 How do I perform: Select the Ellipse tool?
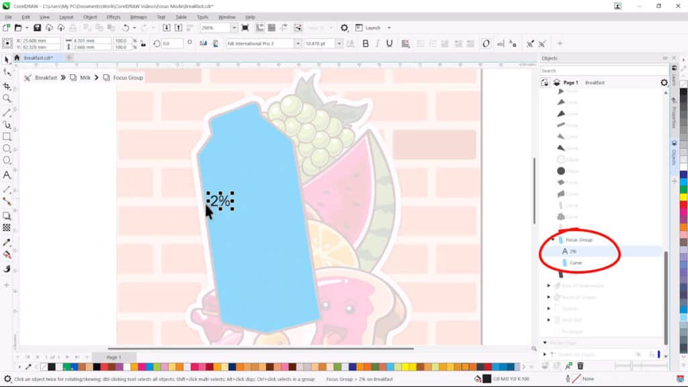point(5,148)
